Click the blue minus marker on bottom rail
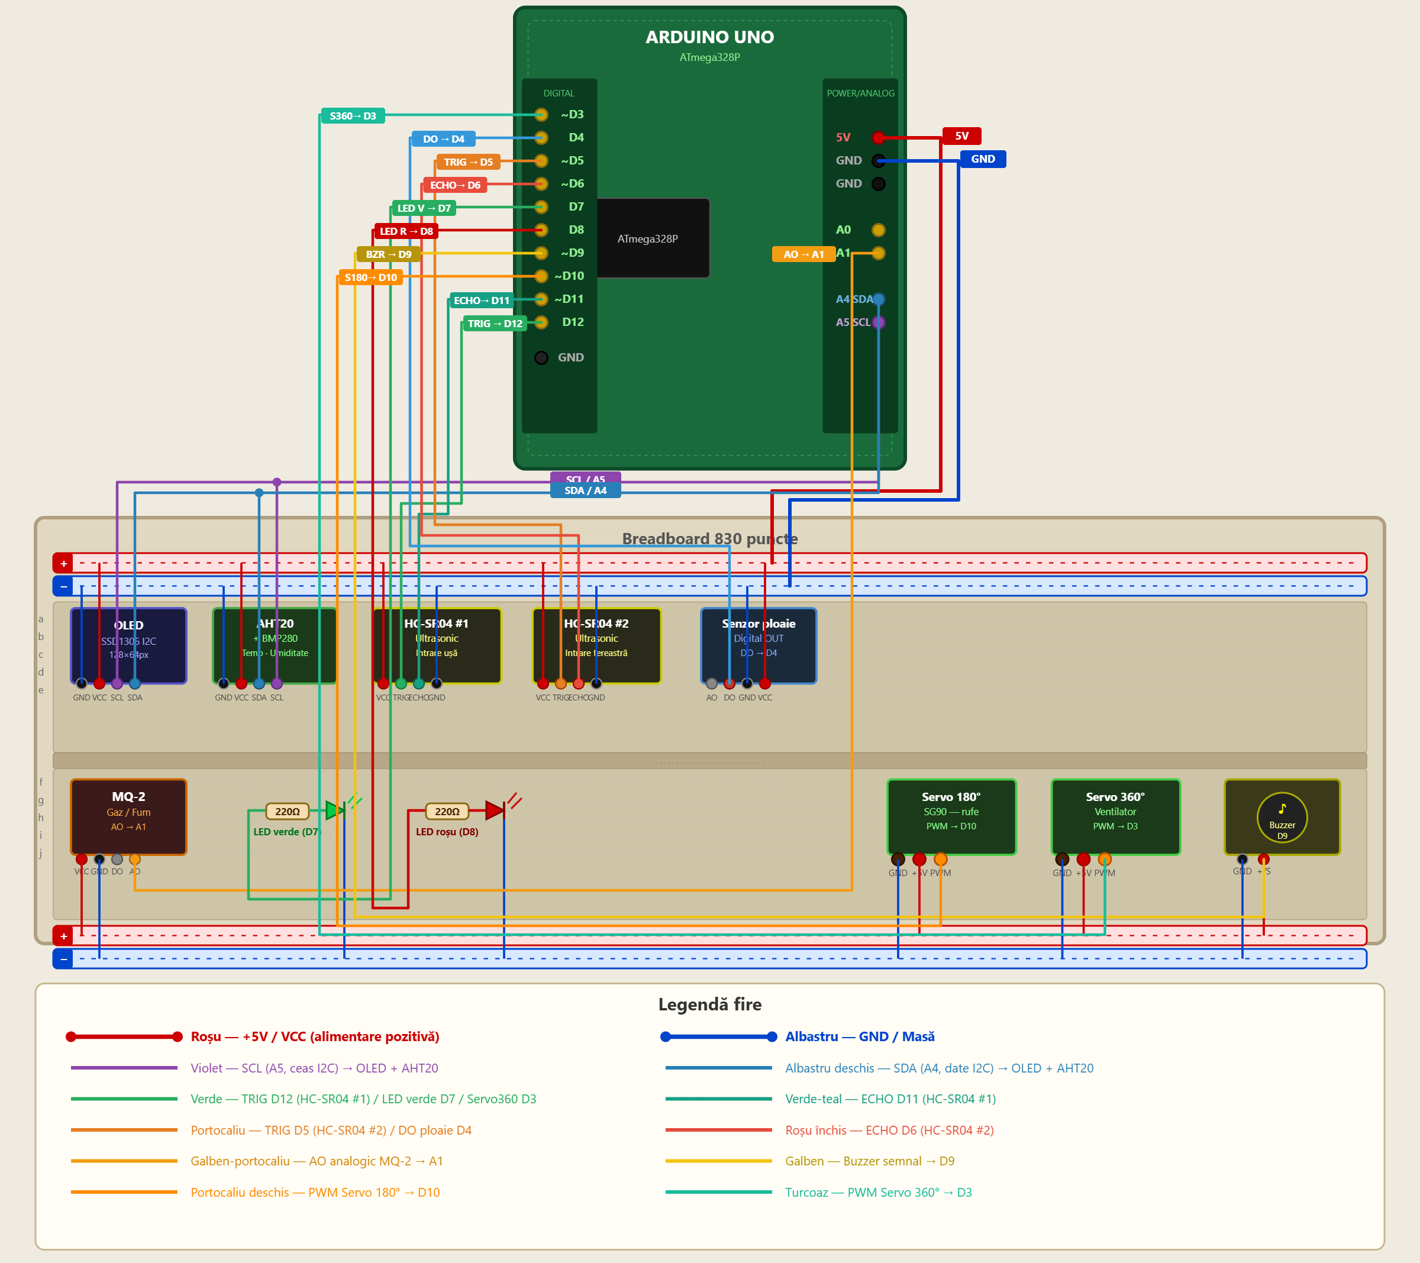 [63, 959]
